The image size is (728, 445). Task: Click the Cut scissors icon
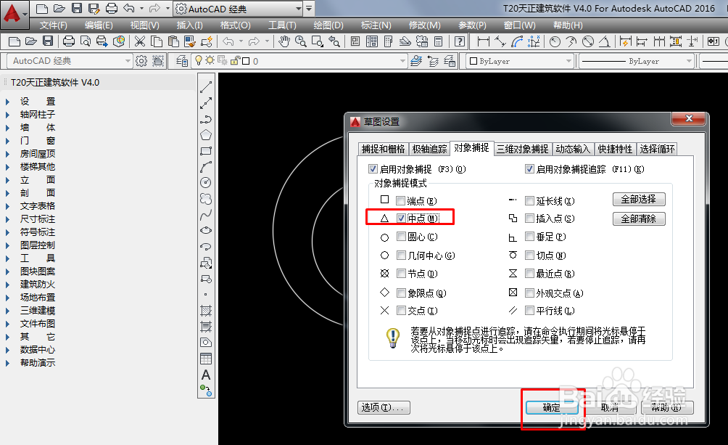[139, 42]
